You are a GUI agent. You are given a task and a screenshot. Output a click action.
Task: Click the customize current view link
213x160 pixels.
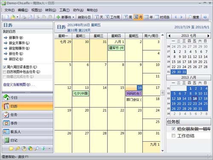click(x=19, y=84)
